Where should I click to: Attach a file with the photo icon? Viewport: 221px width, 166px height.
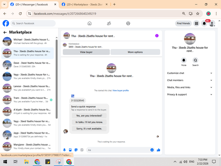click(x=70, y=150)
